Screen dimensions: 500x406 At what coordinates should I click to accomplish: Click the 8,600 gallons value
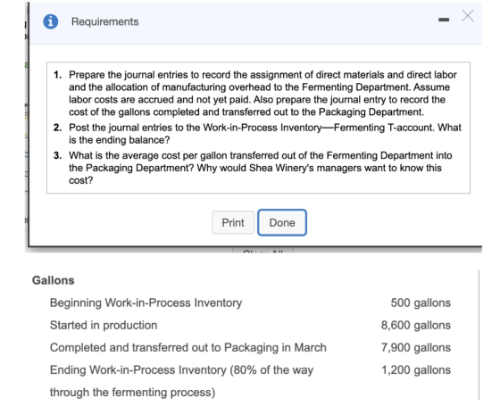tap(416, 325)
